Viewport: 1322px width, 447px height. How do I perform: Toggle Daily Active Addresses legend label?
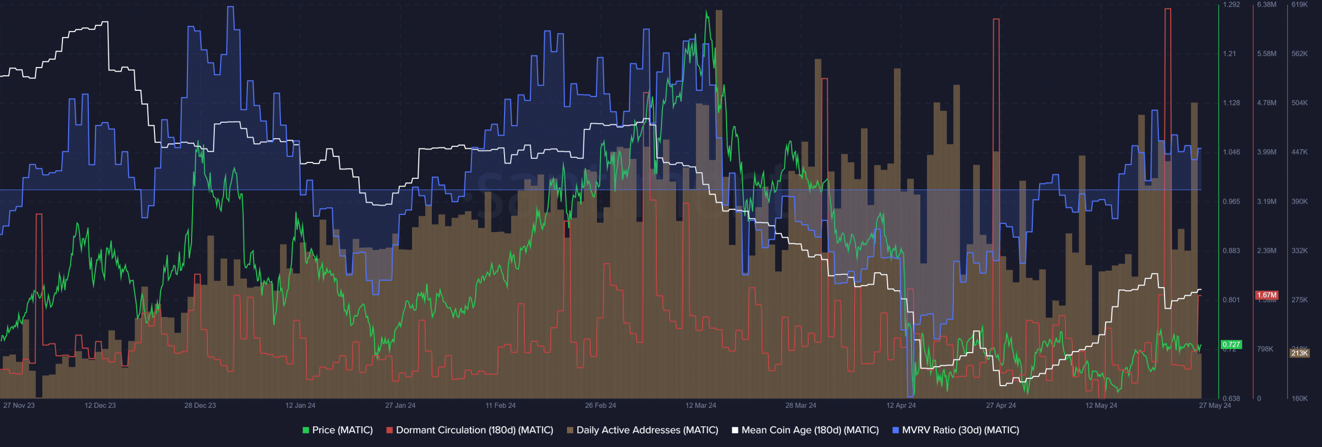point(647,430)
